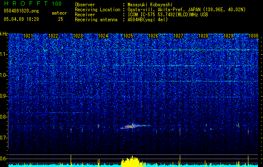Click the 1026 time marker

(x=153, y=36)
